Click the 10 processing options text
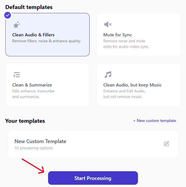Image resolution: width=186 pixels, height=187 pixels. pyautogui.click(x=33, y=148)
